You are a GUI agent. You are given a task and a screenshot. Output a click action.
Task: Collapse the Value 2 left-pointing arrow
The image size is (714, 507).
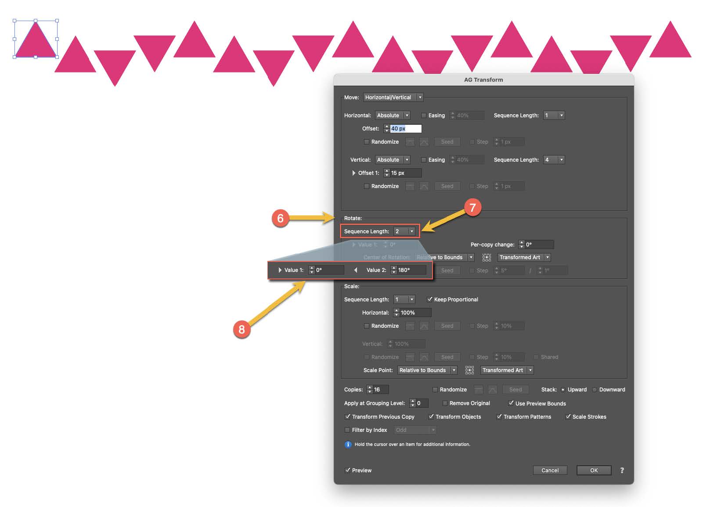[x=356, y=270]
